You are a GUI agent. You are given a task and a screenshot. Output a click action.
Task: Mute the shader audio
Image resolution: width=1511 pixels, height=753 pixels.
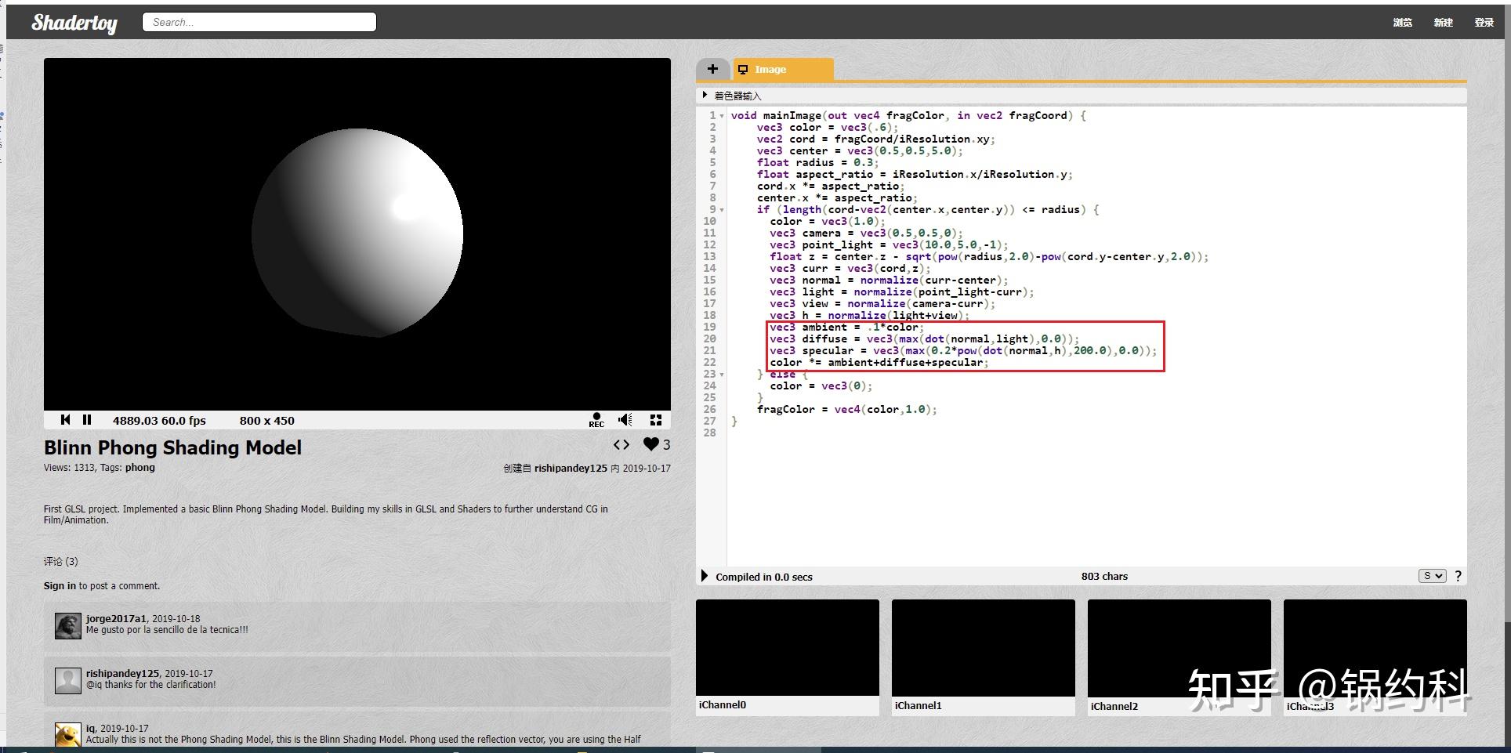tap(625, 420)
